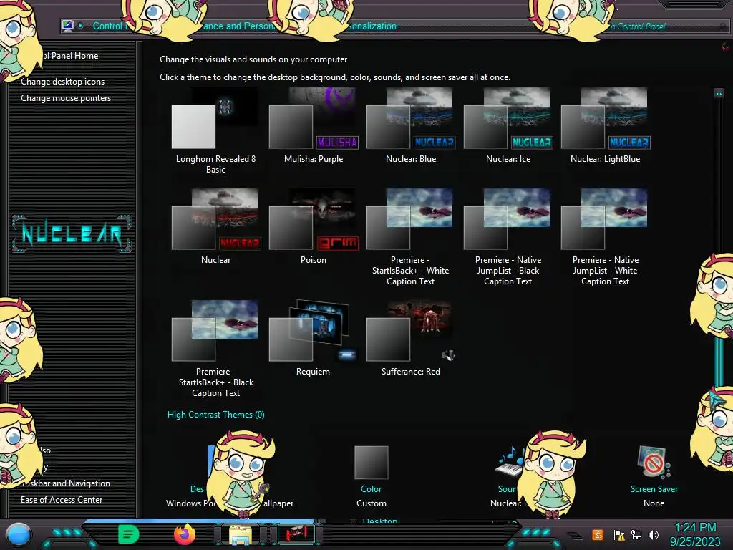Apply the Mulisha: Purple theme
The height and width of the screenshot is (550, 733).
click(x=314, y=126)
